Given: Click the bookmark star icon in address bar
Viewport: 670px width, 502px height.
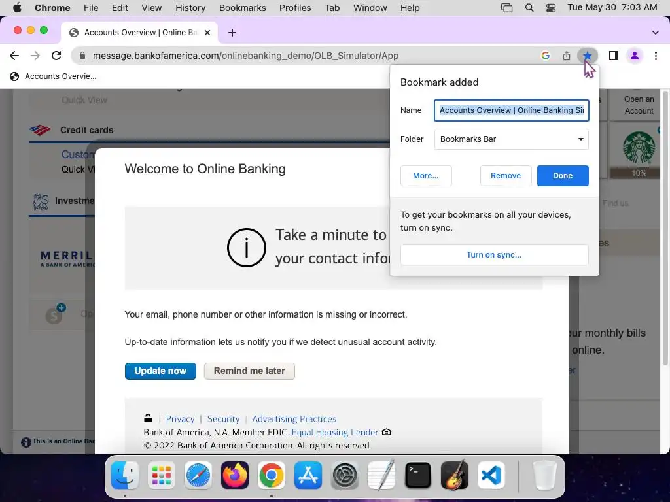Looking at the screenshot, I should click(x=588, y=56).
